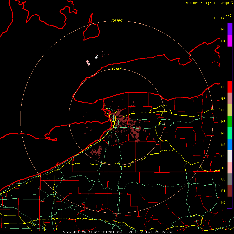The width and height of the screenshot is (234, 234).
Task: Click the GC legend label
Action: coord(223,179)
